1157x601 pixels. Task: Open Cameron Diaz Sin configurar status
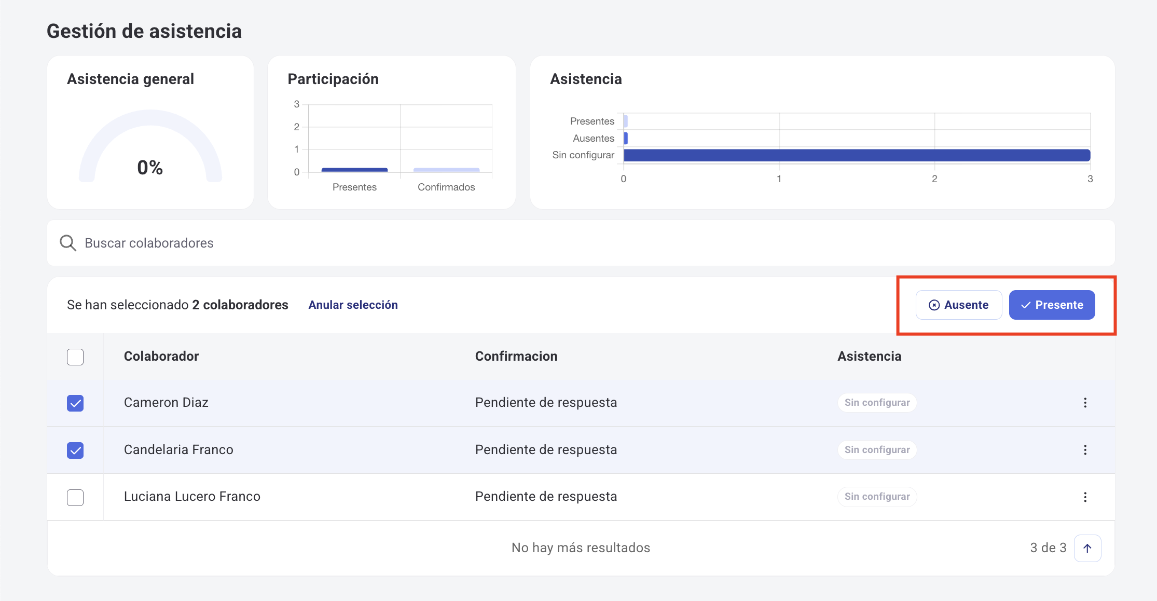(876, 402)
